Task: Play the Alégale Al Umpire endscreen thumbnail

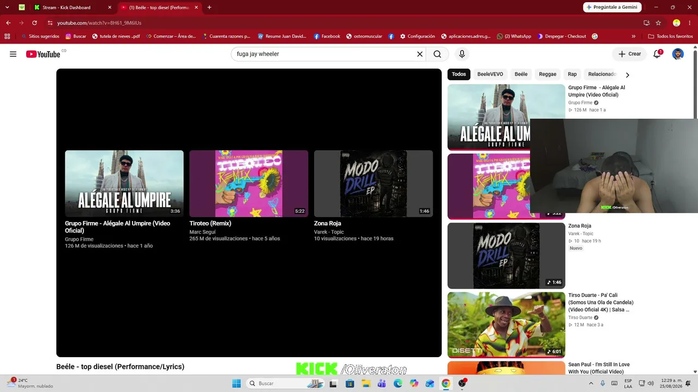Action: click(x=124, y=183)
